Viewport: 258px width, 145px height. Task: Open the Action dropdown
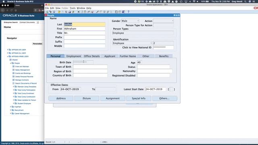[x=172, y=21]
